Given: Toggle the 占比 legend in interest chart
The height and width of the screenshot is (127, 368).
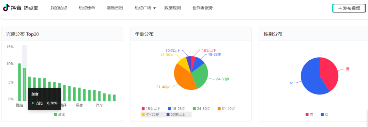Looking at the screenshot, I should tap(59, 114).
